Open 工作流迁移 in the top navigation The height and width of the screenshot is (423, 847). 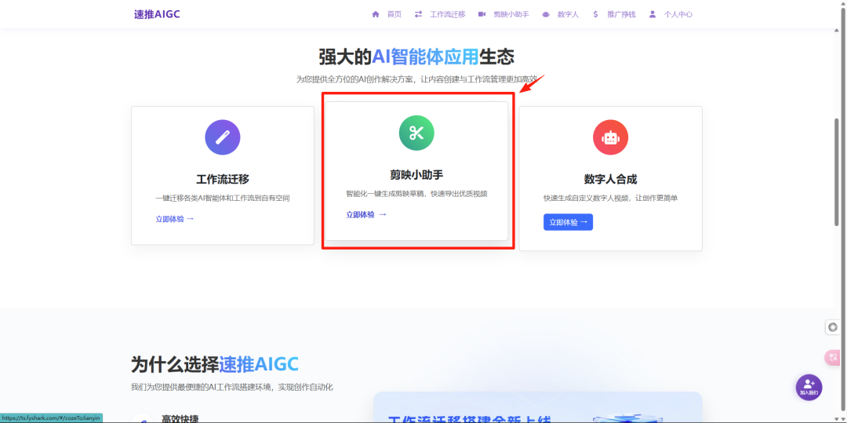click(447, 15)
